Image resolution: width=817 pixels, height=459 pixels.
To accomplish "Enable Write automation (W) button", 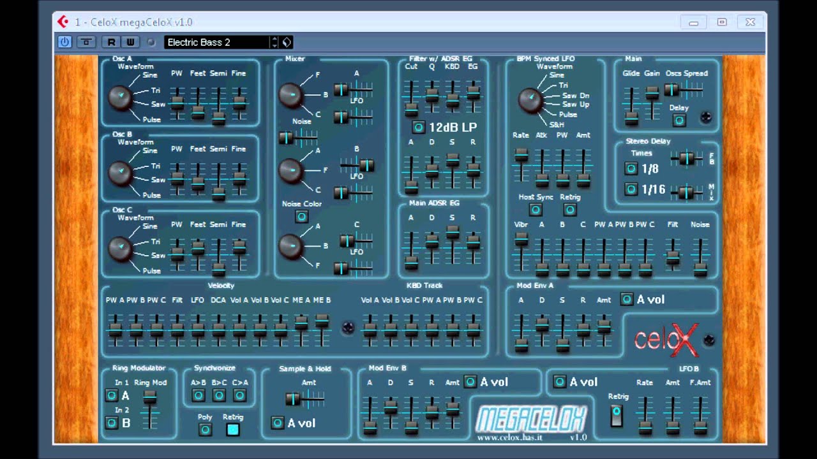I will coord(131,42).
